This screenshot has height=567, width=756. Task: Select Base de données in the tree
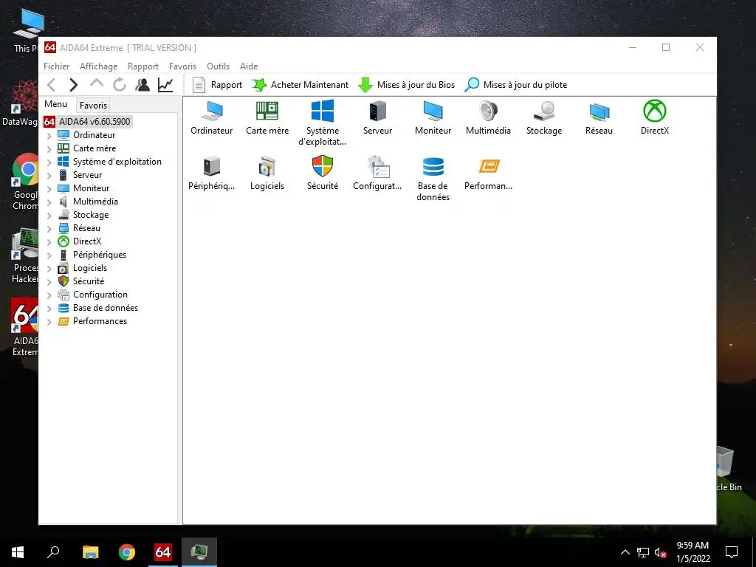[105, 308]
